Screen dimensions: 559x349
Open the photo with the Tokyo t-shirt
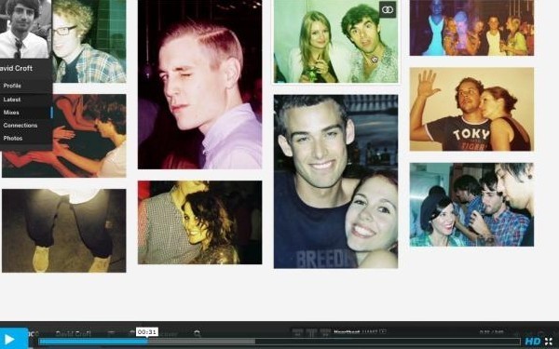pos(471,109)
